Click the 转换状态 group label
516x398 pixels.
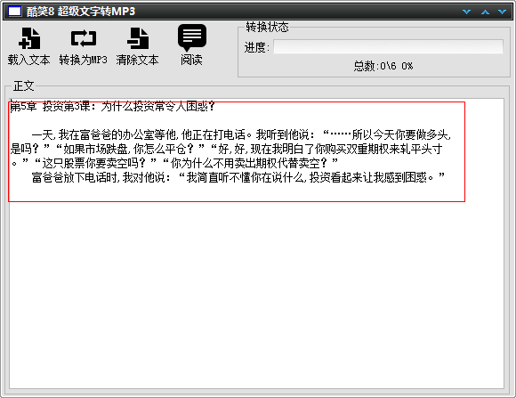pos(267,27)
